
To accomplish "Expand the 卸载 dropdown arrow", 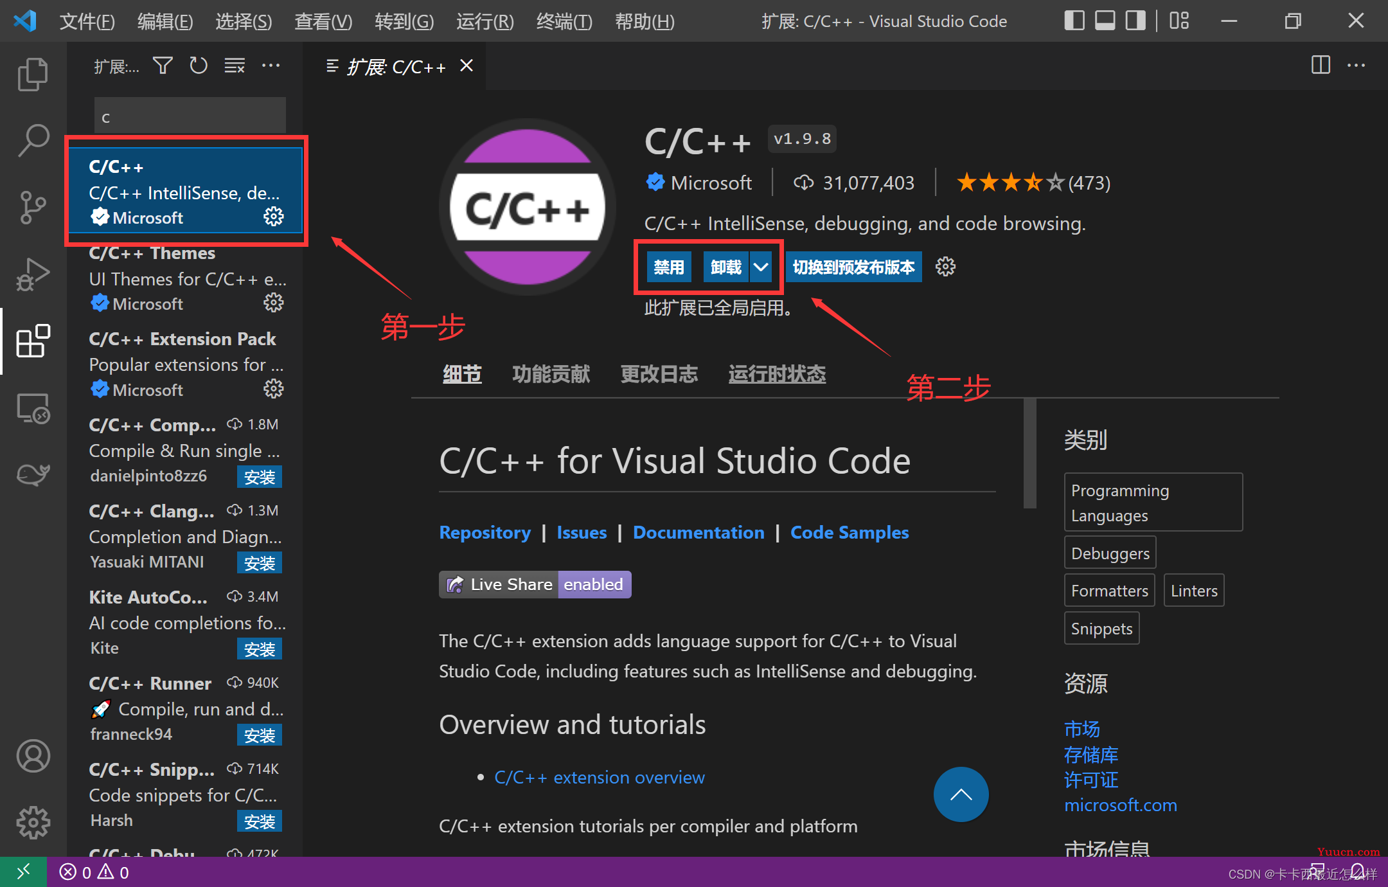I will click(761, 267).
